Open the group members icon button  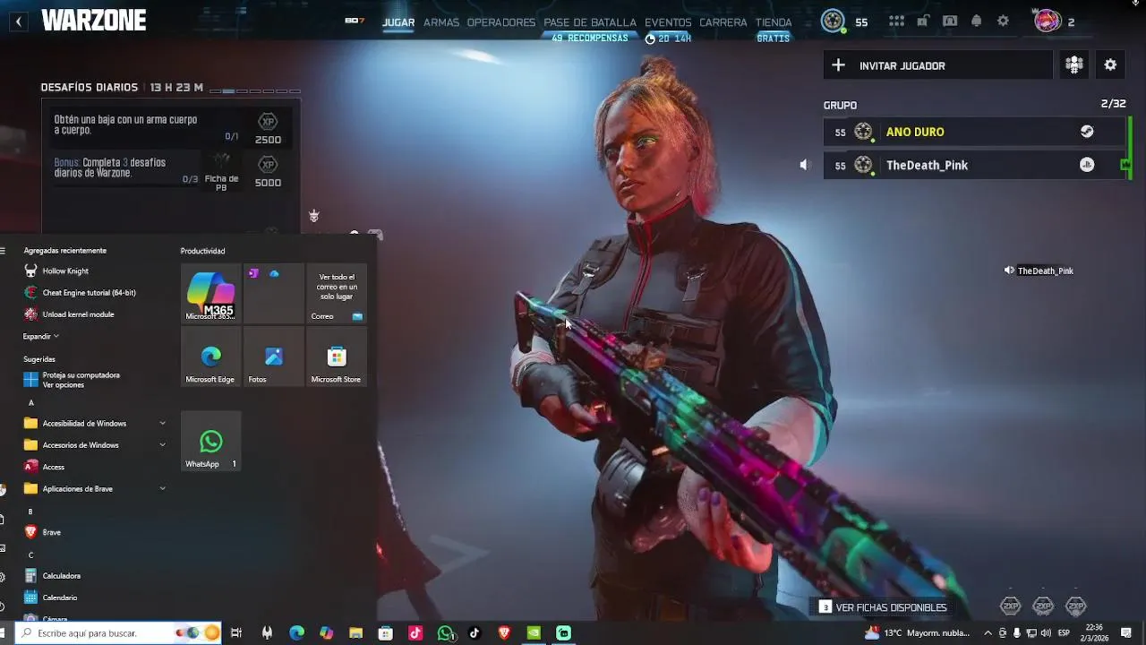[x=1074, y=64]
